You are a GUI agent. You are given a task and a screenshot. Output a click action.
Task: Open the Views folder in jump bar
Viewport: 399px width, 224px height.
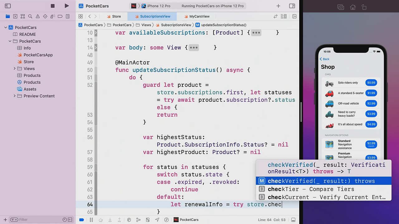(x=143, y=25)
